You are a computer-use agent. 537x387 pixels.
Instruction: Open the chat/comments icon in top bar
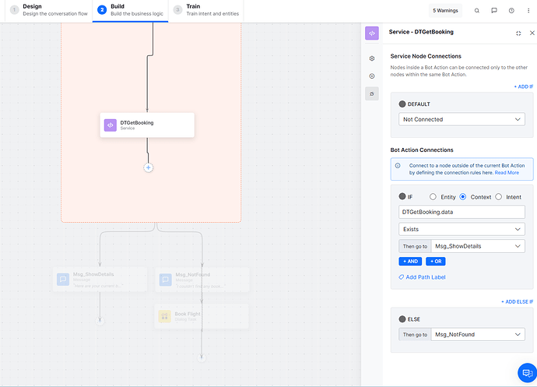coord(494,11)
